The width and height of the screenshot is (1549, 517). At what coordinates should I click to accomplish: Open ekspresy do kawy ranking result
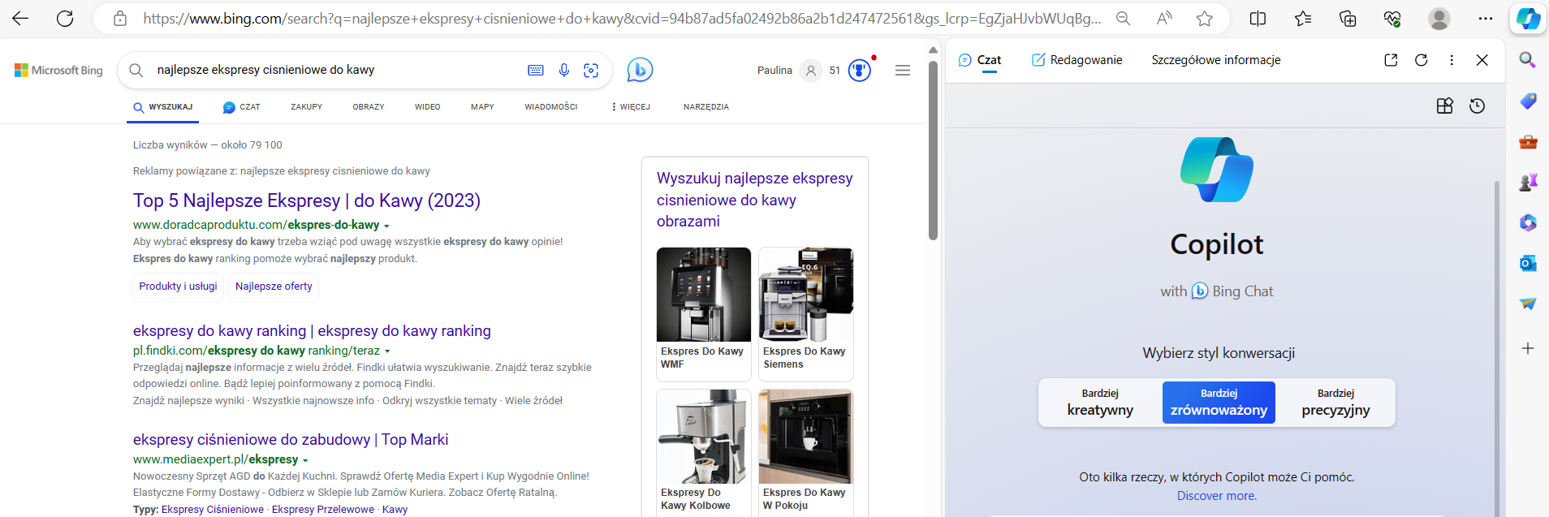tap(312, 331)
